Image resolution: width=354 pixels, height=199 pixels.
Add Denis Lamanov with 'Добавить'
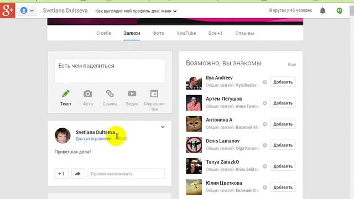point(283,145)
